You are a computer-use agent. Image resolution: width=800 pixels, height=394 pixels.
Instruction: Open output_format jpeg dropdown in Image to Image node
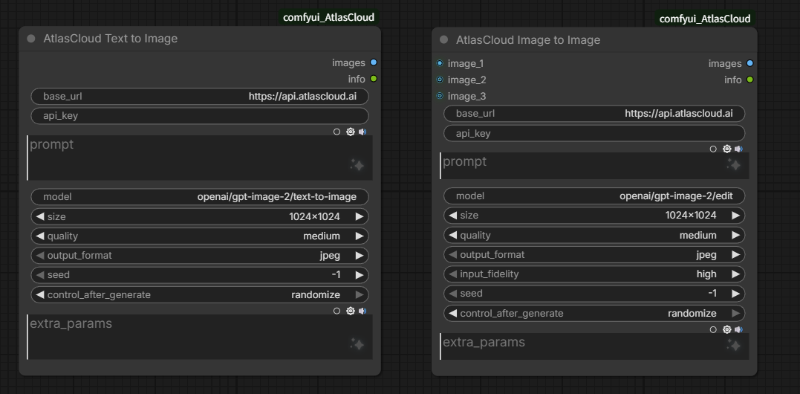click(x=594, y=254)
